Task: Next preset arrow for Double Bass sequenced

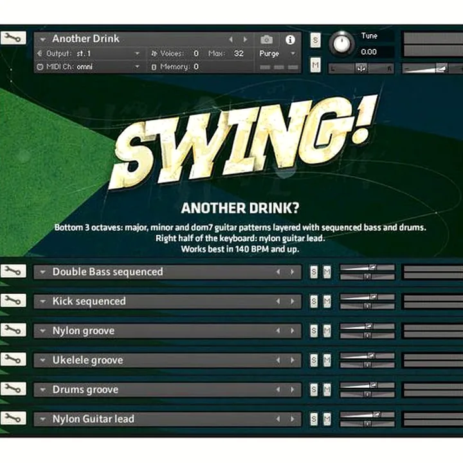Action: pyautogui.click(x=292, y=272)
